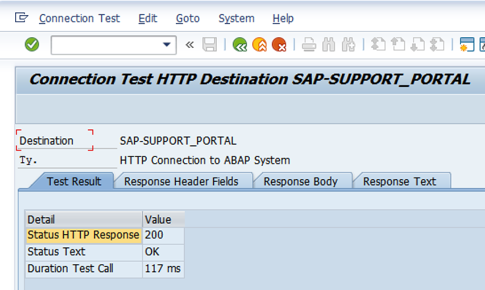Screen dimensions: 485x290
Task: Click the green Back icon
Action: 240,44
